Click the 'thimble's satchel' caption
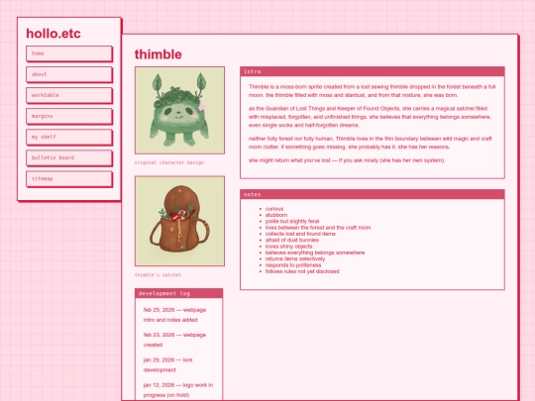Screen dimensions: 535x401 click(158, 275)
